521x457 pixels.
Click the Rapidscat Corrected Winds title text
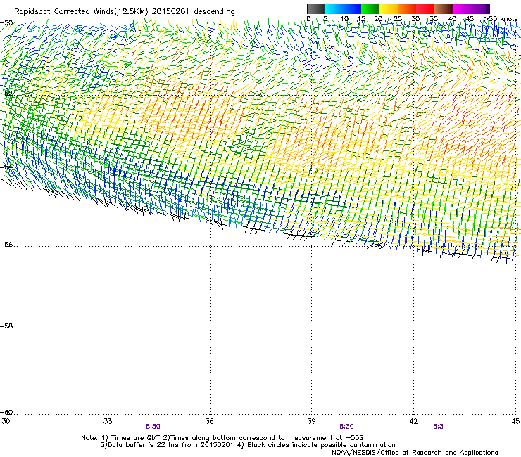click(x=125, y=12)
